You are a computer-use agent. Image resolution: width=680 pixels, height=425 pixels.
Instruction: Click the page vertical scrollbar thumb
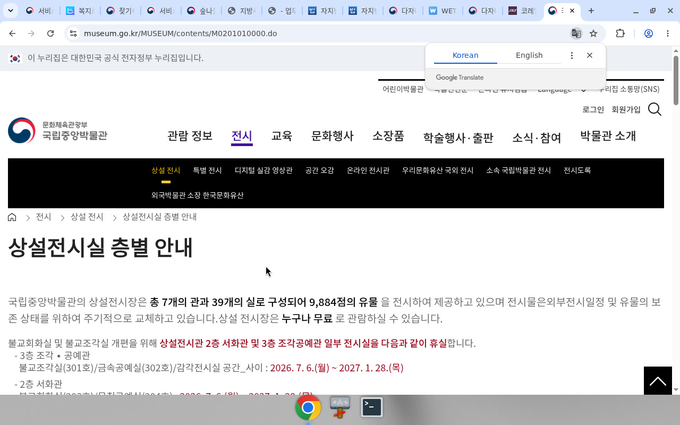(676, 80)
